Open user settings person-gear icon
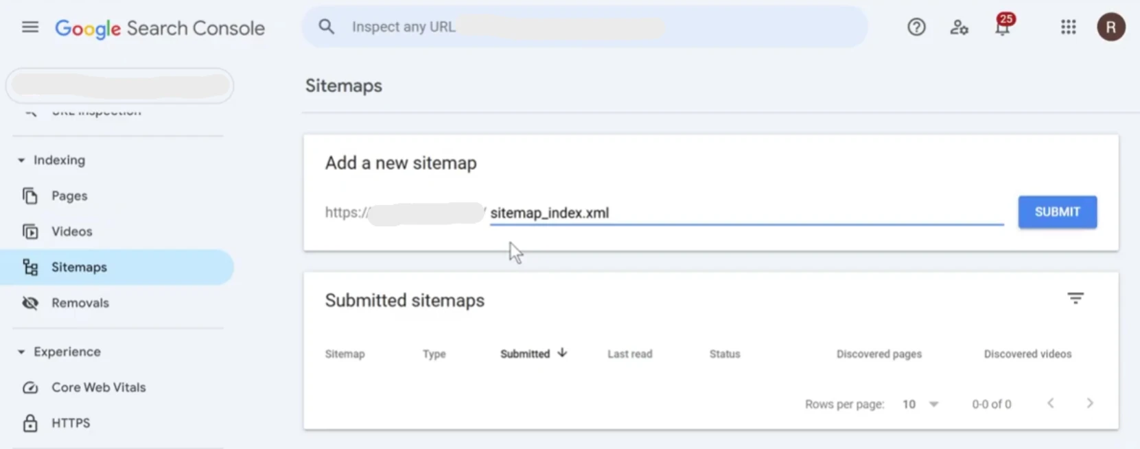 click(959, 27)
